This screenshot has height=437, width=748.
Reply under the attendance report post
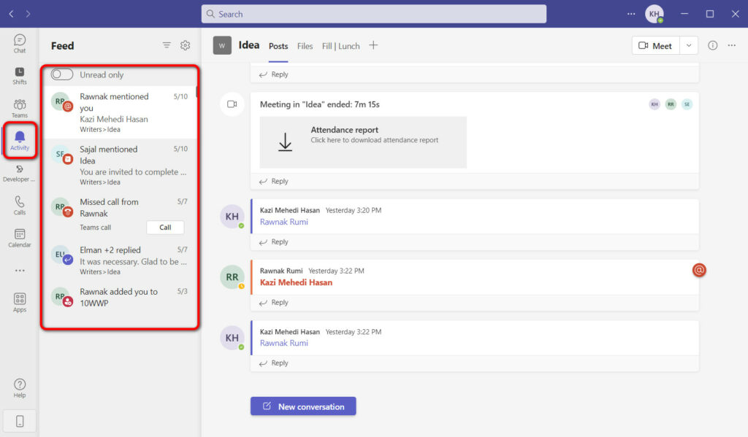coord(275,181)
